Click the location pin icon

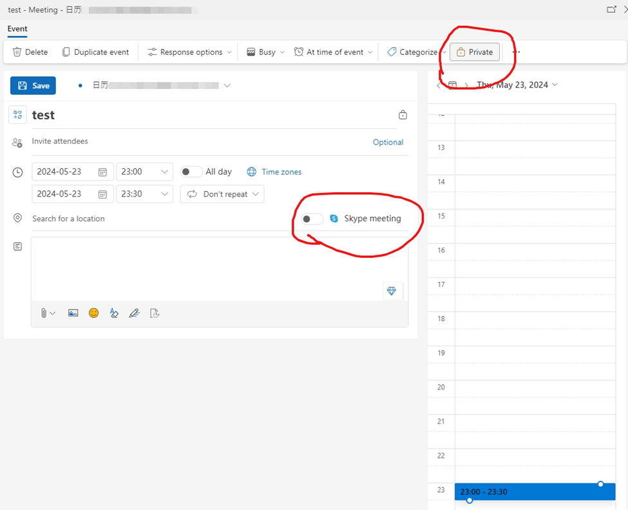(17, 218)
